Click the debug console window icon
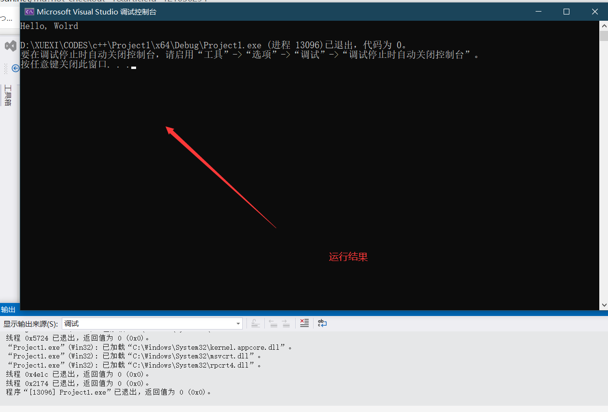This screenshot has height=412, width=608. tap(29, 12)
